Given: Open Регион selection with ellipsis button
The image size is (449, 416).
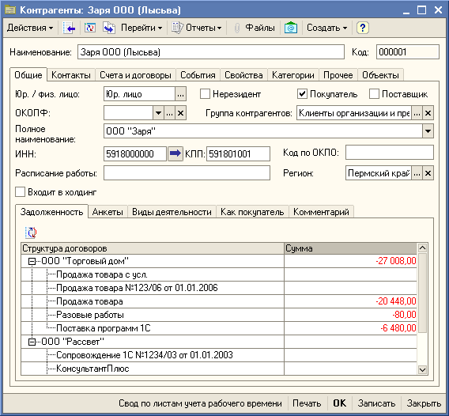Looking at the screenshot, I should pyautogui.click(x=417, y=173).
